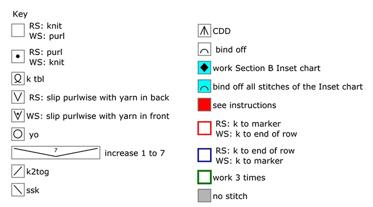Screen dimensions: 373x207
Task: Select the Section B Inset diamond symbol
Action: point(204,68)
